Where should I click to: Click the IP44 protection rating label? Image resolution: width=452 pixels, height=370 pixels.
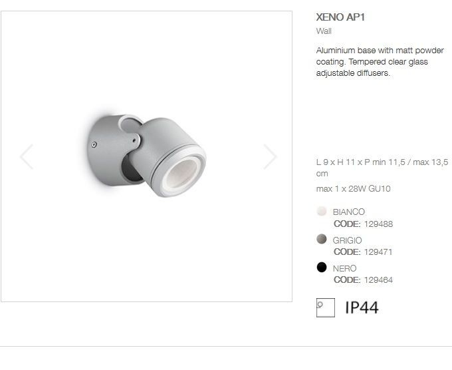point(362,307)
